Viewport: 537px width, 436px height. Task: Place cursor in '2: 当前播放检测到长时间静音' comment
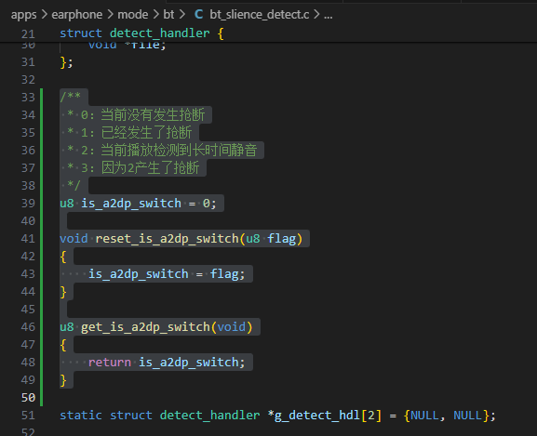click(x=168, y=151)
